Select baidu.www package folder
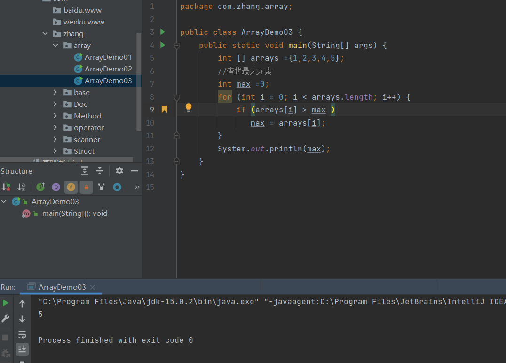This screenshot has width=506, height=363. tap(82, 10)
